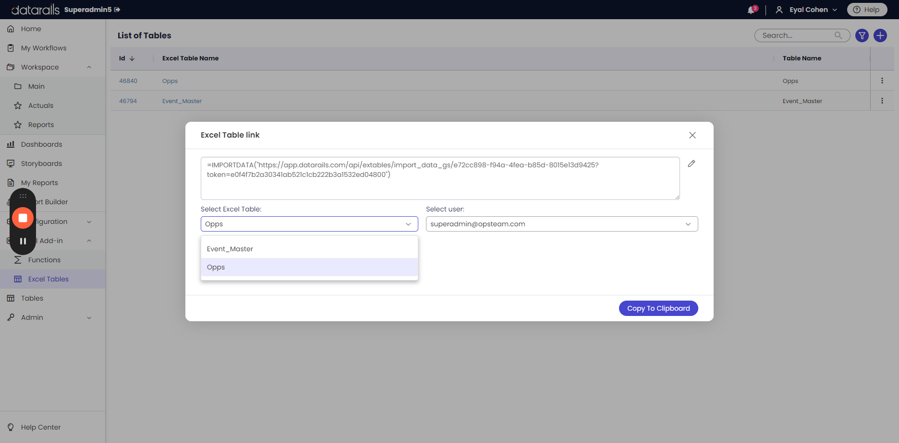Collapse the Workspace sidebar section
Image resolution: width=899 pixels, height=443 pixels.
point(89,67)
